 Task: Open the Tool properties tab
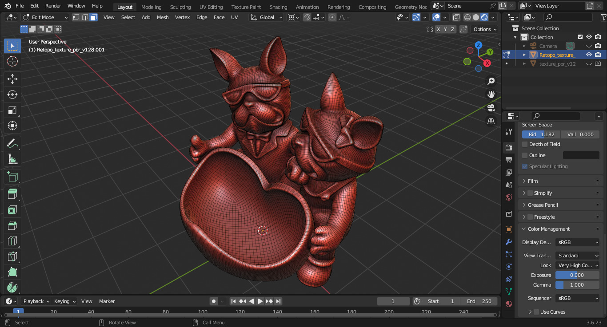(x=509, y=132)
